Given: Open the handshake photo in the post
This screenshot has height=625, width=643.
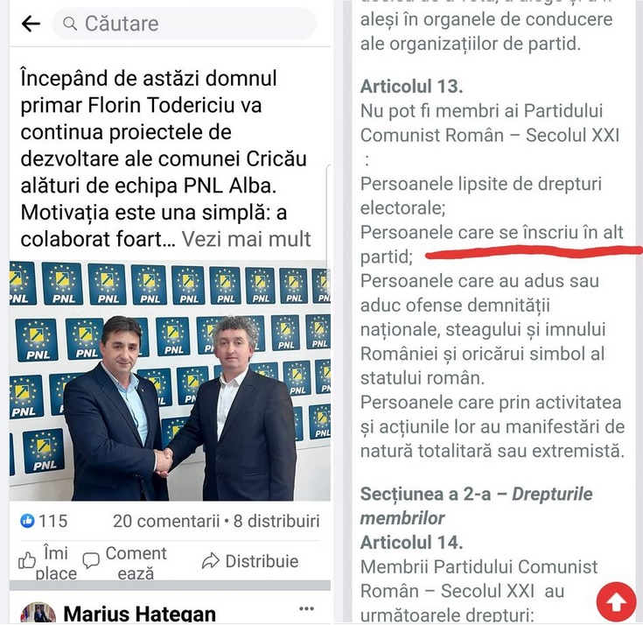Looking at the screenshot, I should coord(170,381).
